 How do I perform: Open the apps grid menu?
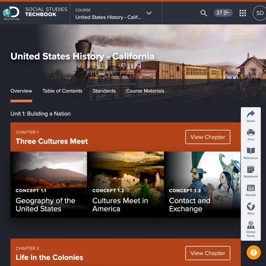[x=243, y=13]
